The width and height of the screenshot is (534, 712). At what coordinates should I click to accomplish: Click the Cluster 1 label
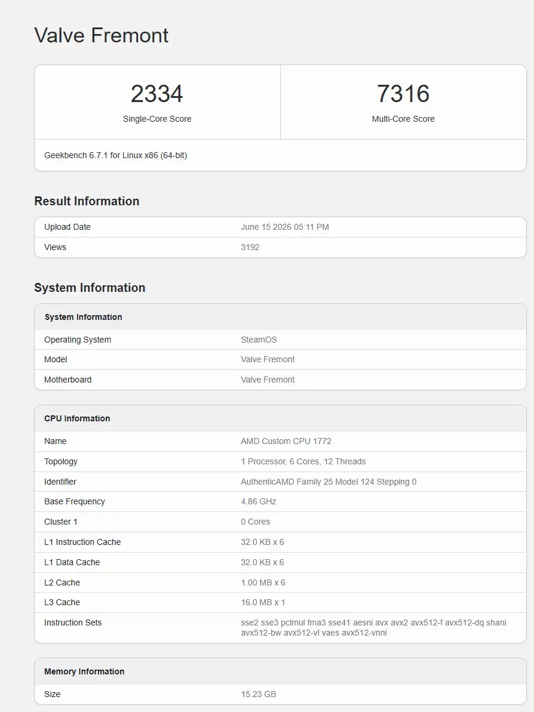(x=60, y=522)
